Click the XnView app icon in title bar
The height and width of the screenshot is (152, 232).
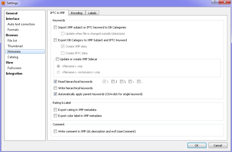(3, 3)
